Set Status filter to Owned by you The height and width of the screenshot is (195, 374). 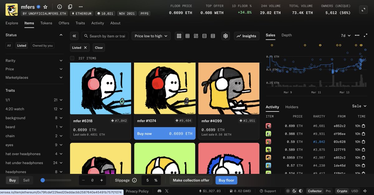43,45
